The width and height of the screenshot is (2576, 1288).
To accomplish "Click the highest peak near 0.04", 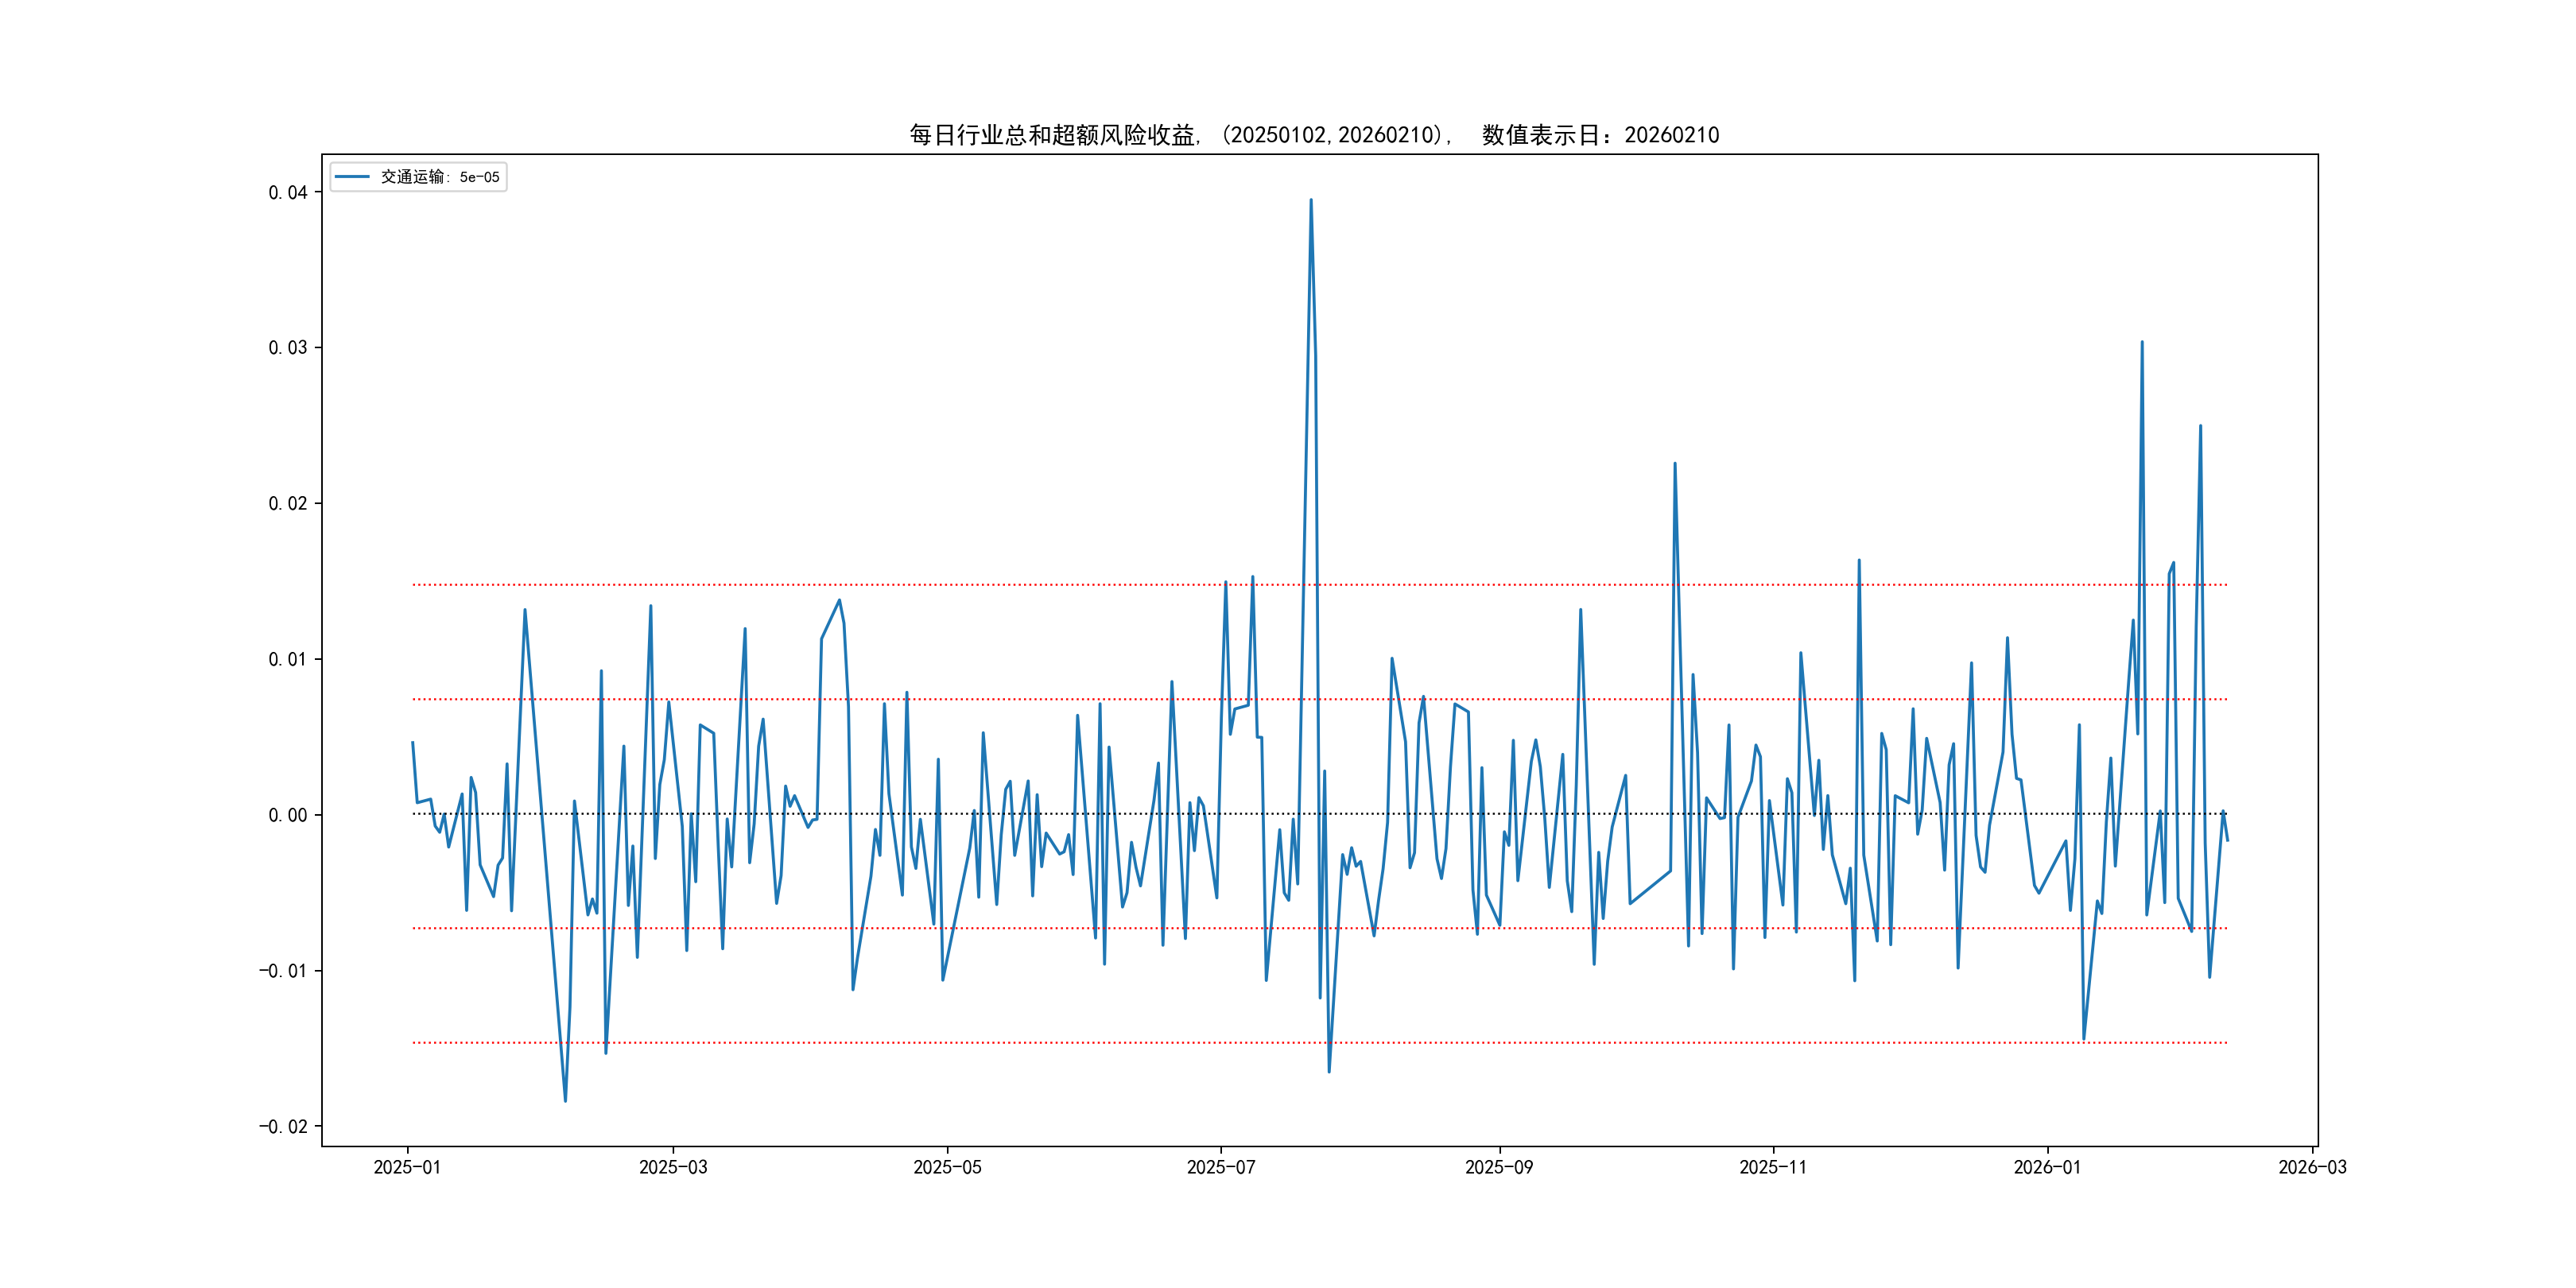I will coord(1311,200).
